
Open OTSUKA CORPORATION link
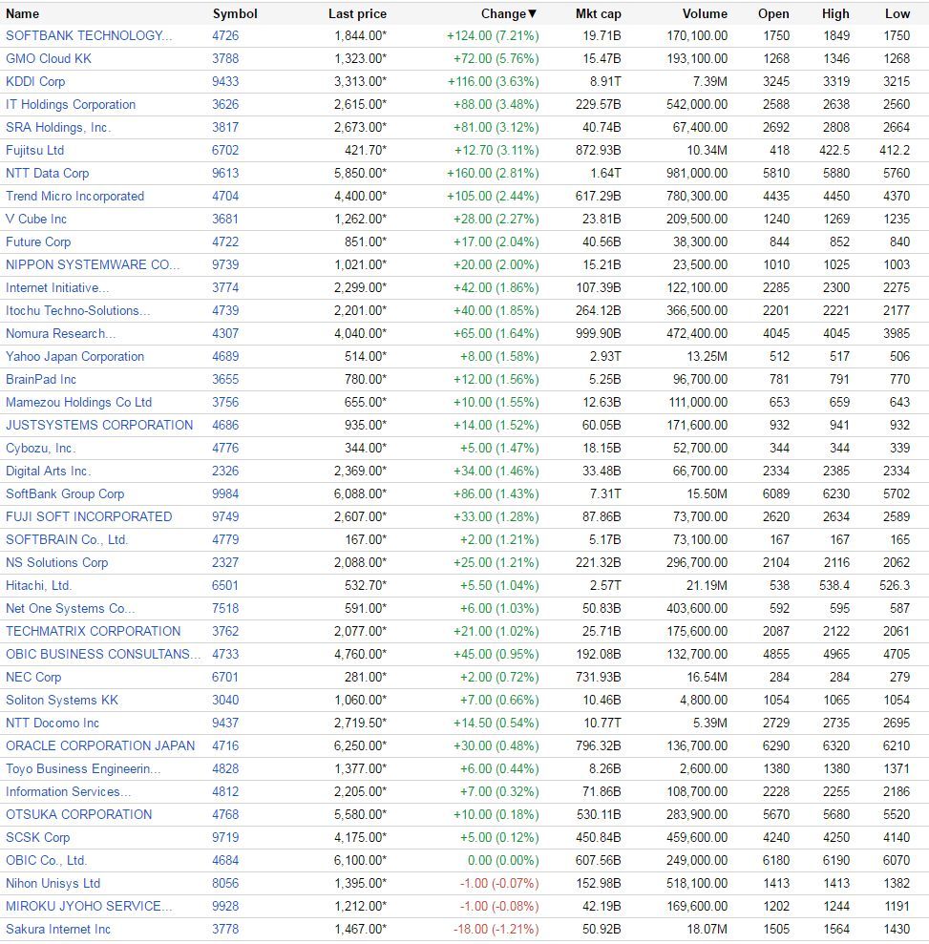click(x=79, y=813)
